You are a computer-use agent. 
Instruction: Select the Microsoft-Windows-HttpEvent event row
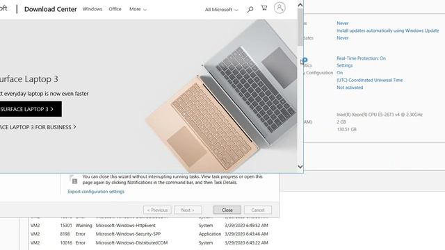[149, 225]
